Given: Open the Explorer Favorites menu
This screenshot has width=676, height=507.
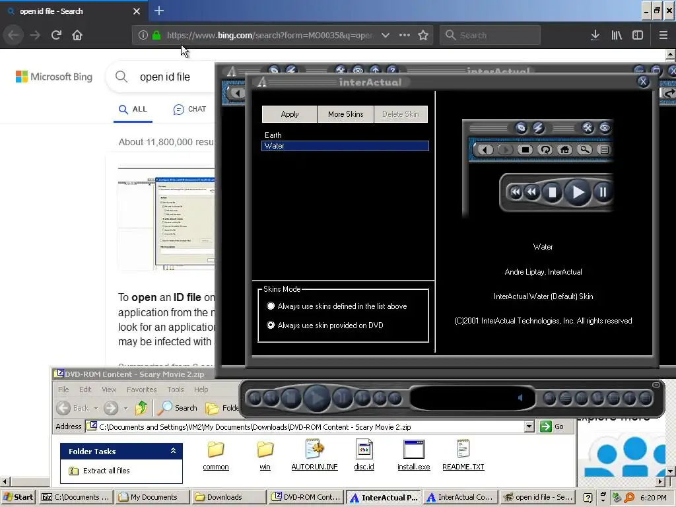Looking at the screenshot, I should pos(141,389).
